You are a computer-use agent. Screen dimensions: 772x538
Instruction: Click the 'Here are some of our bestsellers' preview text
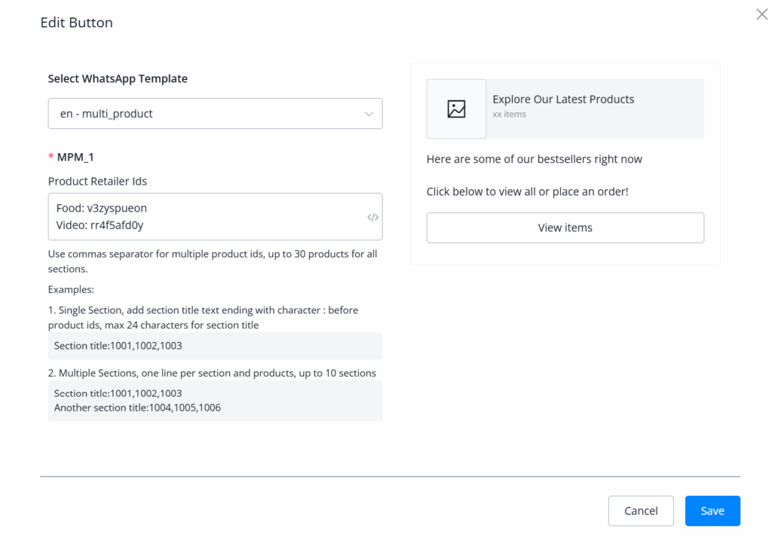coord(534,159)
